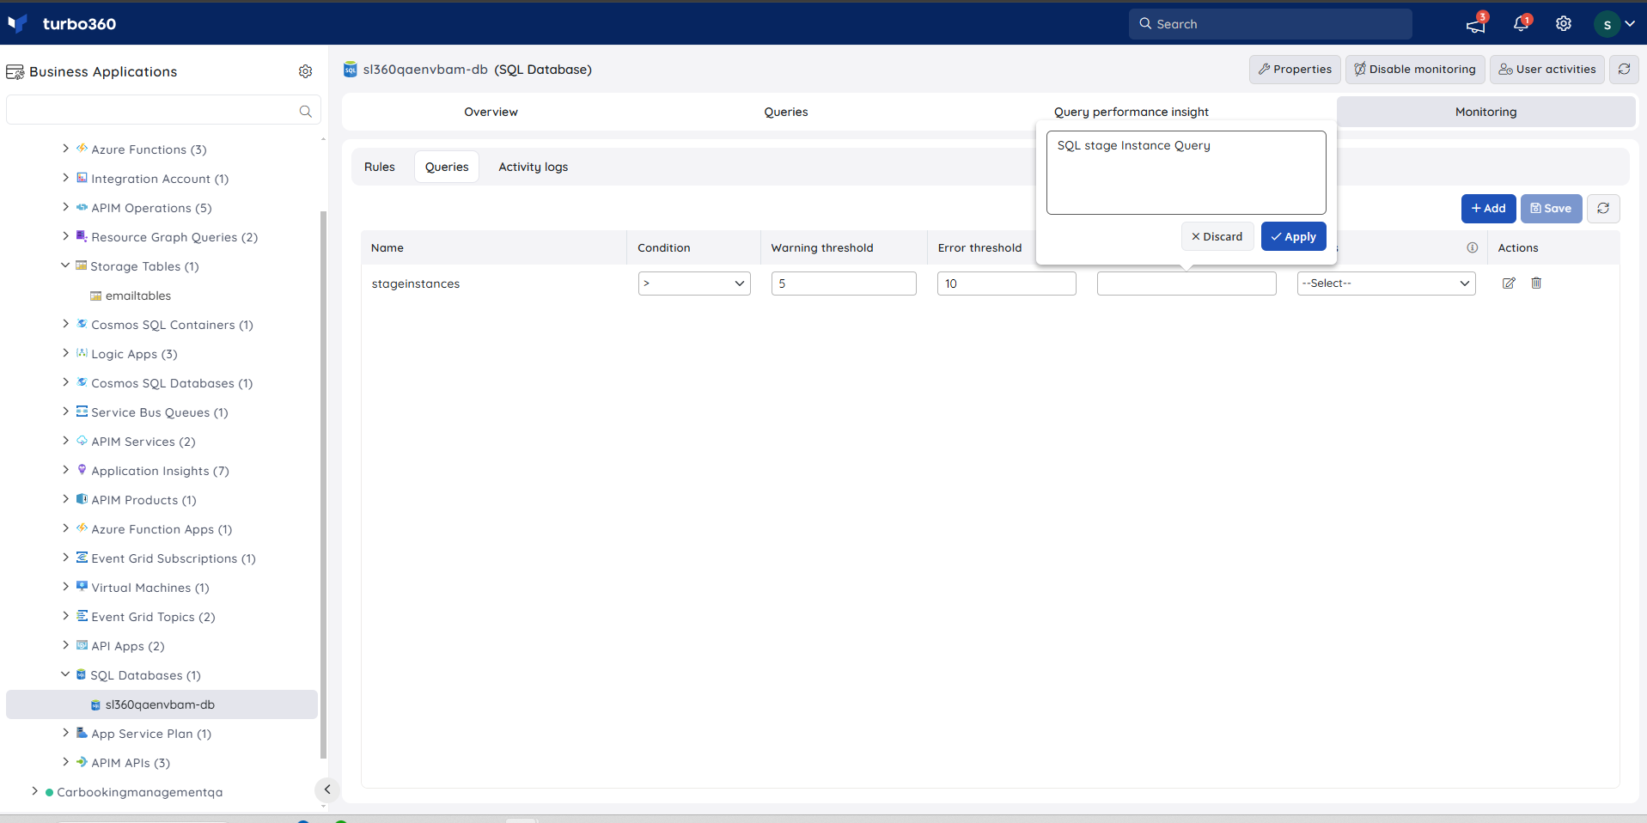
Task: Discard the query description popup
Action: point(1217,236)
